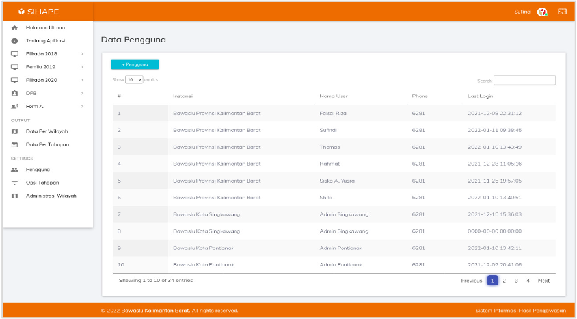
Task: Click the home icon beside Halaman Utama
Action: pos(14,28)
